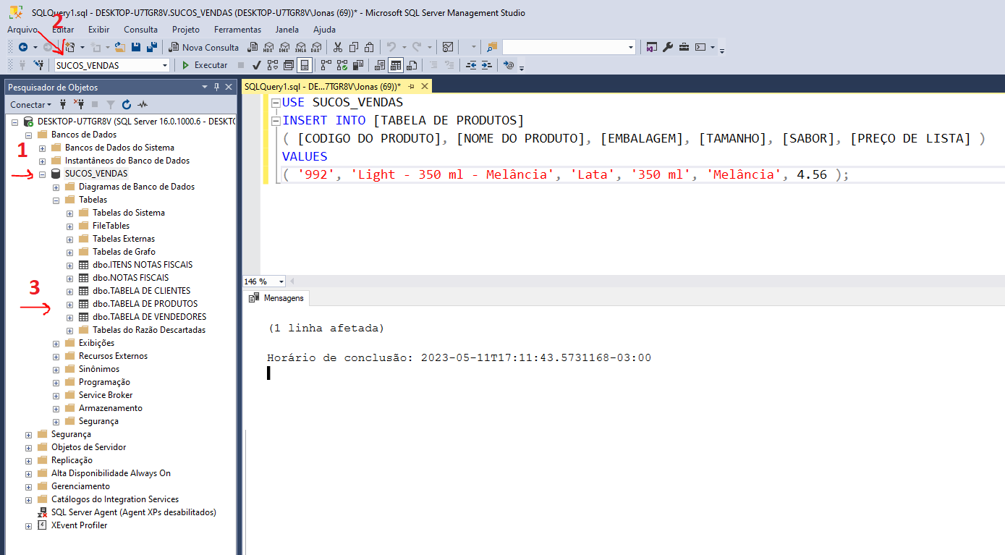This screenshot has width=1005, height=555.
Task: Open the SUCOS_VENDAS database dropdown
Action: (x=165, y=65)
